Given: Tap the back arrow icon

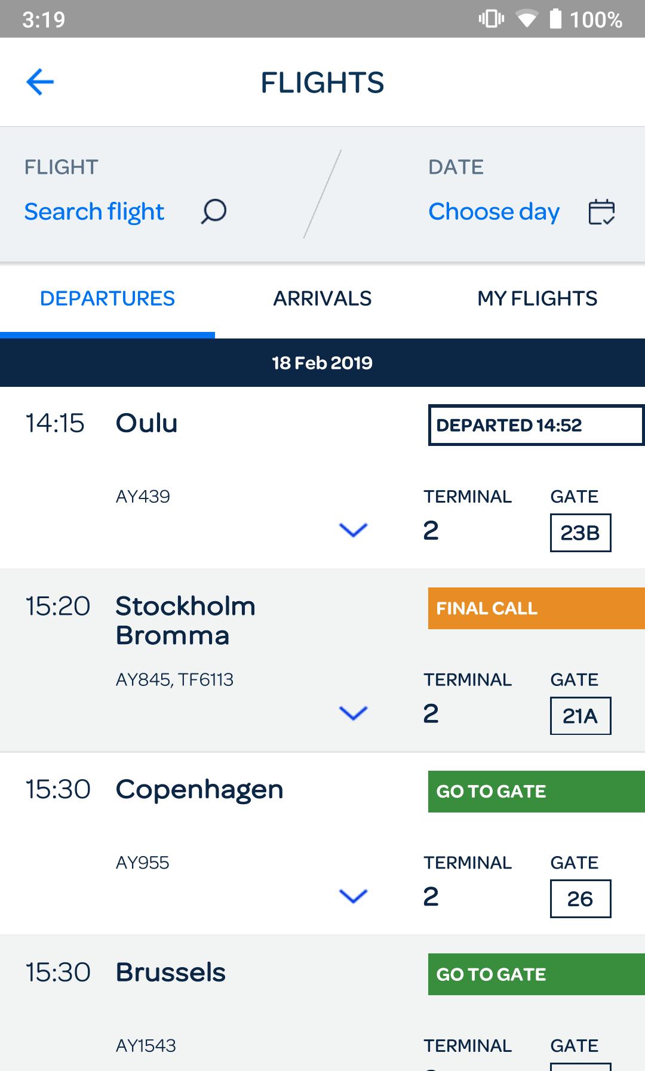Looking at the screenshot, I should click(x=40, y=82).
